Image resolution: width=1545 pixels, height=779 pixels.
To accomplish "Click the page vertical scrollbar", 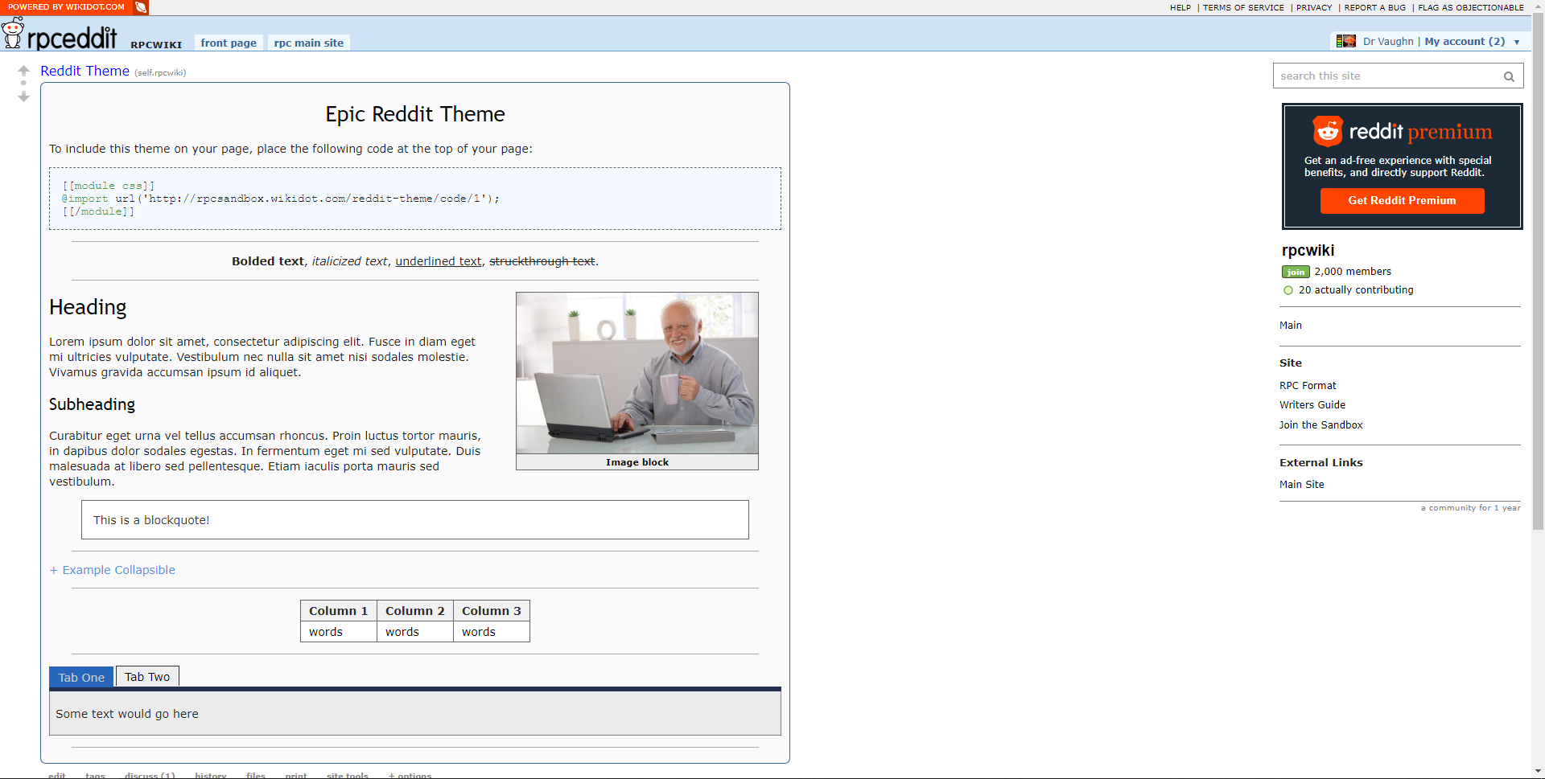I will (x=1538, y=273).
